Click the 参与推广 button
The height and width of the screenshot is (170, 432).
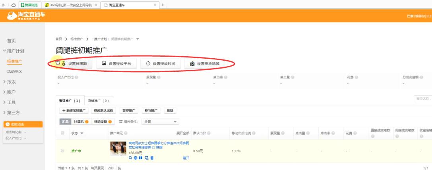pos(151,111)
